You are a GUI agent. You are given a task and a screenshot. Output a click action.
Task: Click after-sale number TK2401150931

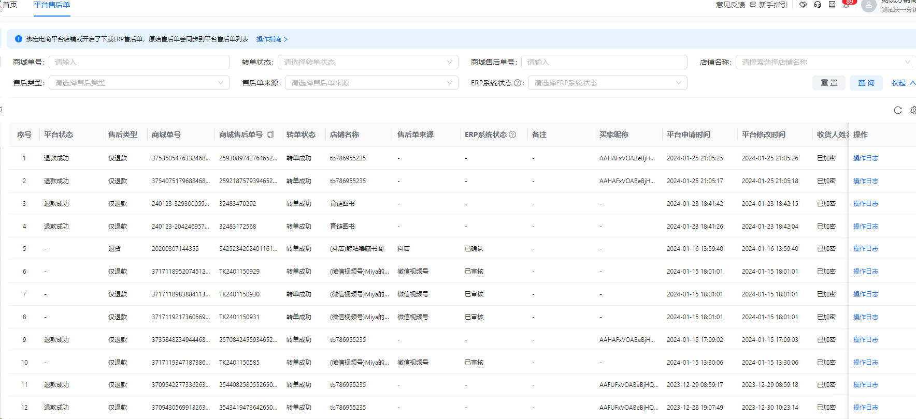tap(239, 317)
